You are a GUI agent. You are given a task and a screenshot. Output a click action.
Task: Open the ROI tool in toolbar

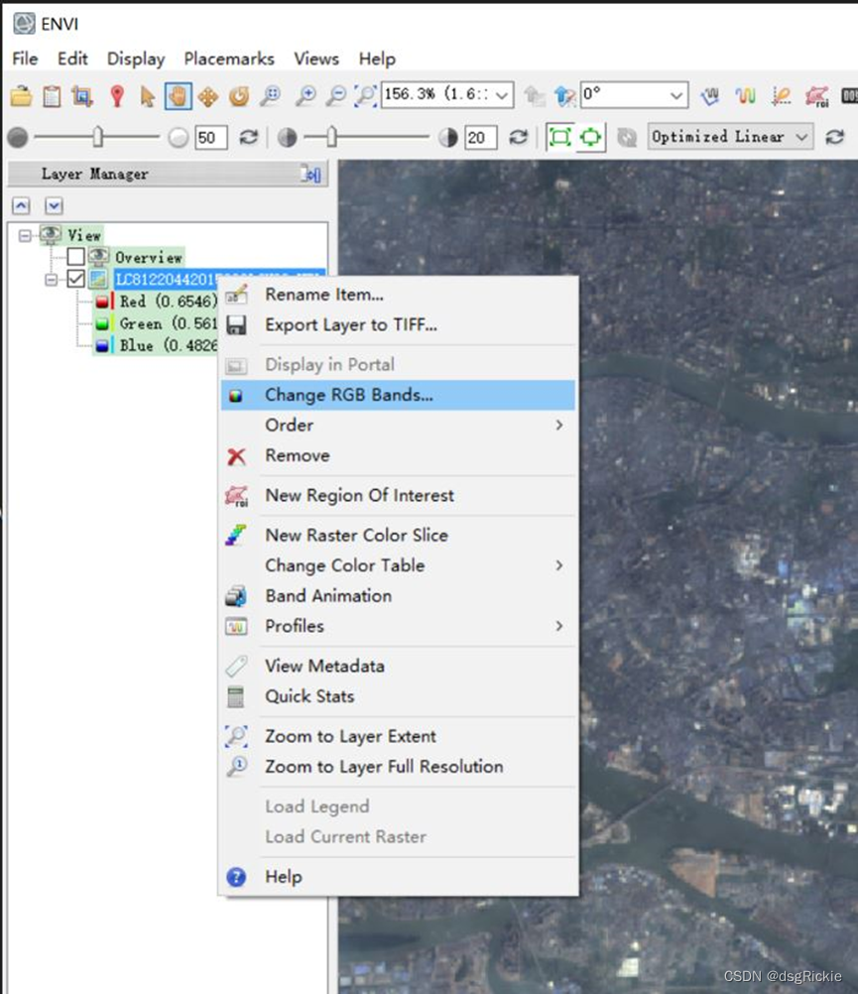coord(817,96)
